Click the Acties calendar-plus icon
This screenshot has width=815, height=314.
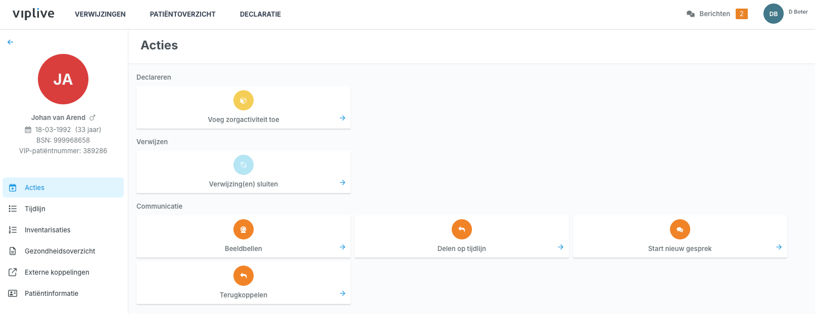pos(13,187)
